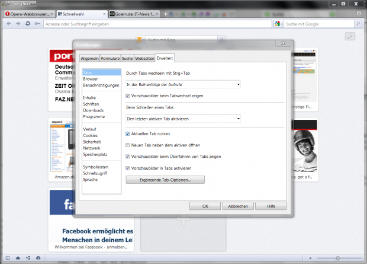Toggle the Opera Turbo status icon
367x264 pixels.
tap(38, 258)
